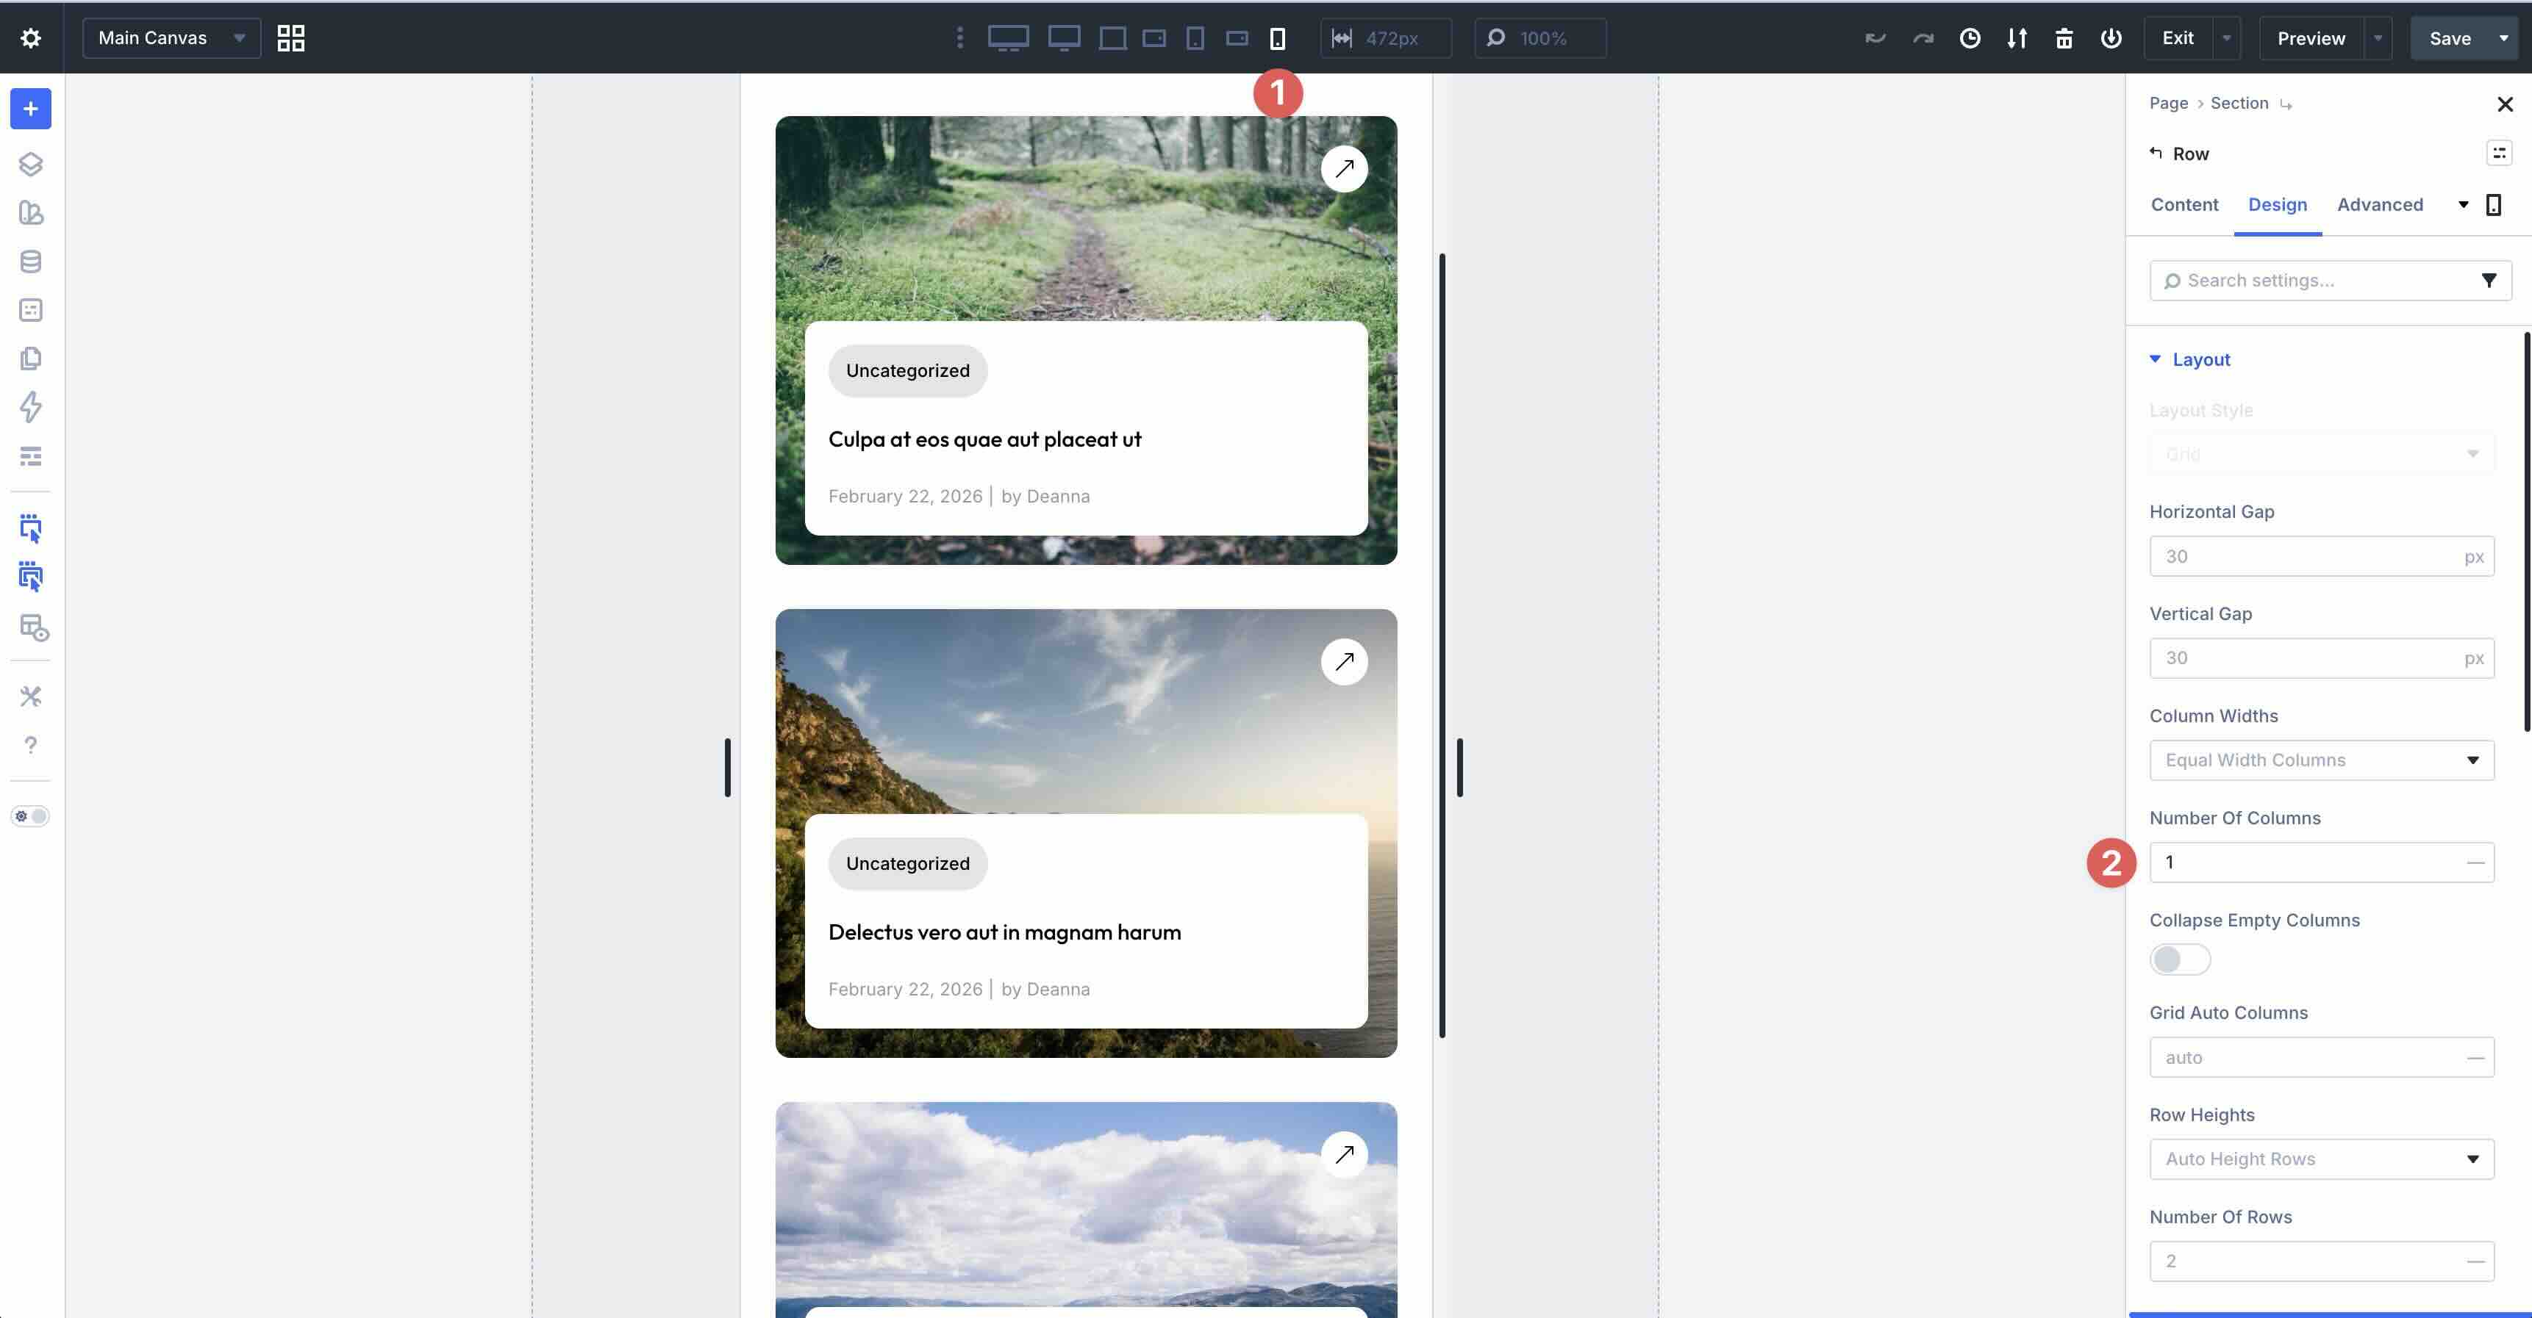Open the structure layers panel icon
Viewport: 2532px width, 1318px height.
click(x=30, y=164)
